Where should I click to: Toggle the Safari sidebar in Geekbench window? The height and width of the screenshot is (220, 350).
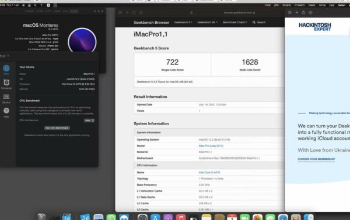pyautogui.click(x=120, y=13)
